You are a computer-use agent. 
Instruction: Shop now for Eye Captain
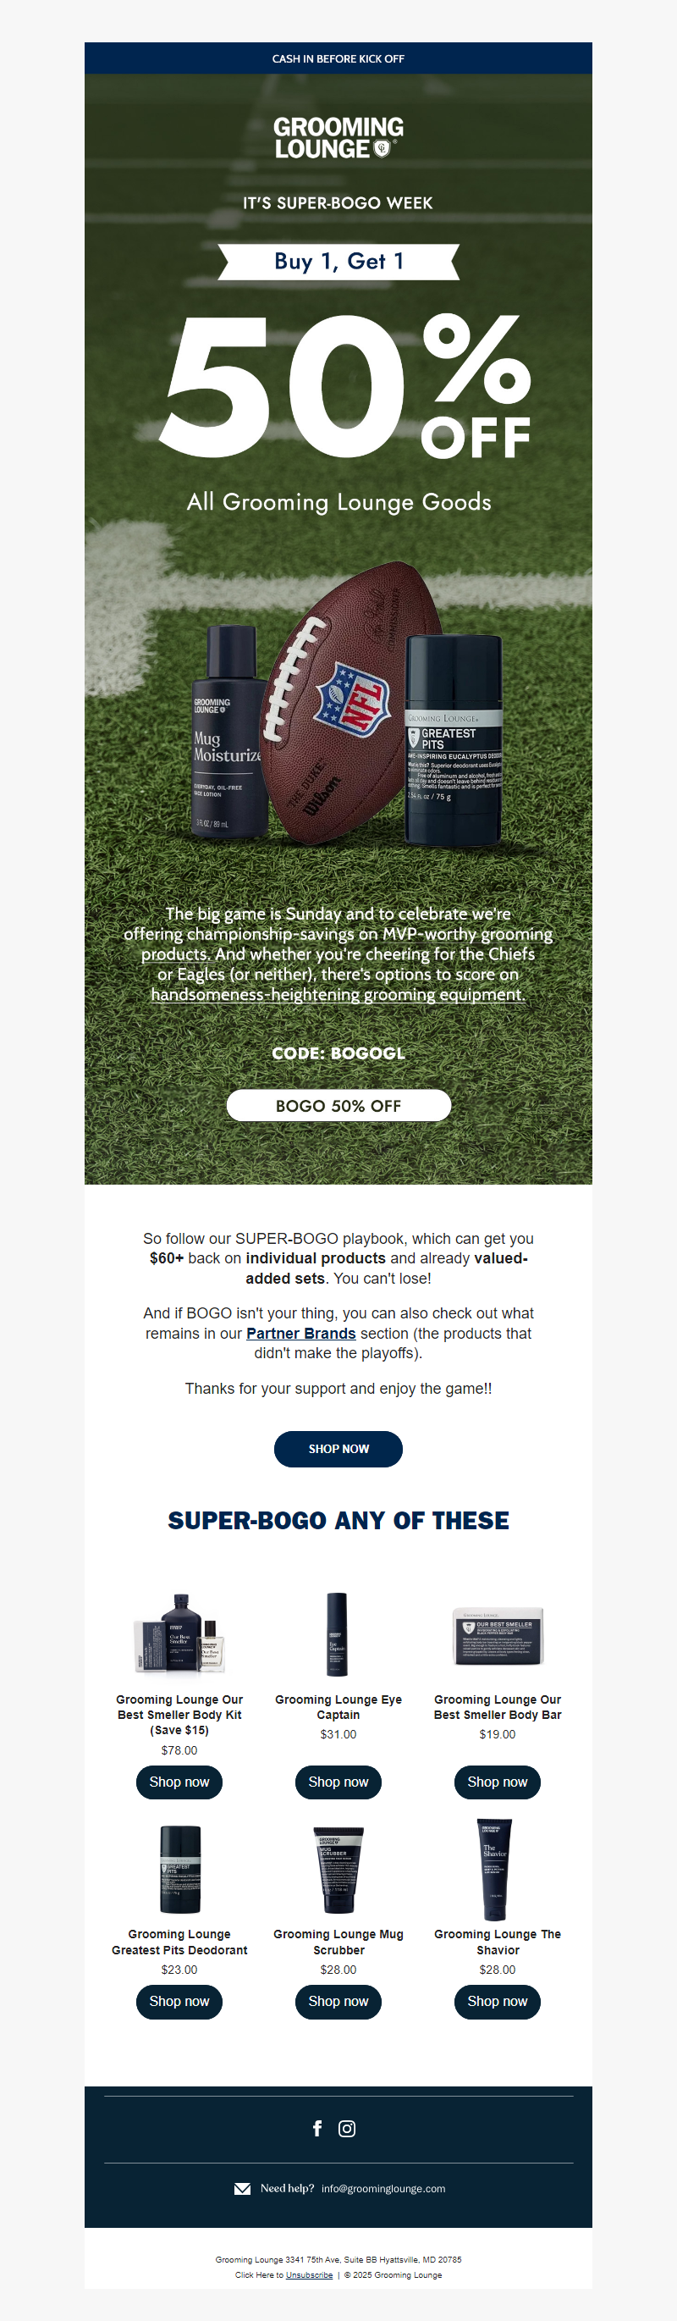[x=338, y=1782]
